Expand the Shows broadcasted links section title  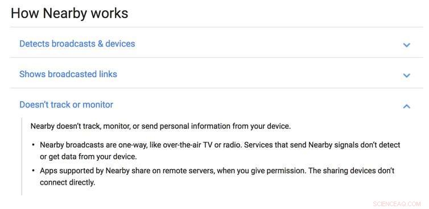coord(68,74)
